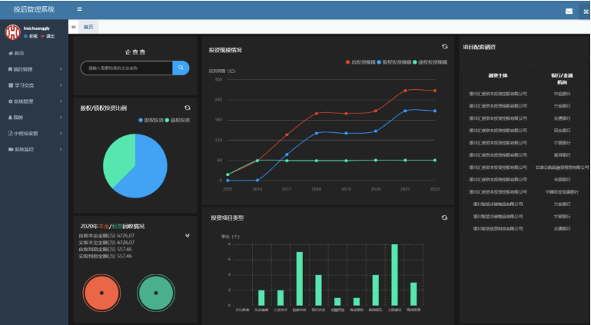Toggle 总投资规模 legend series in line chart

tap(360, 61)
